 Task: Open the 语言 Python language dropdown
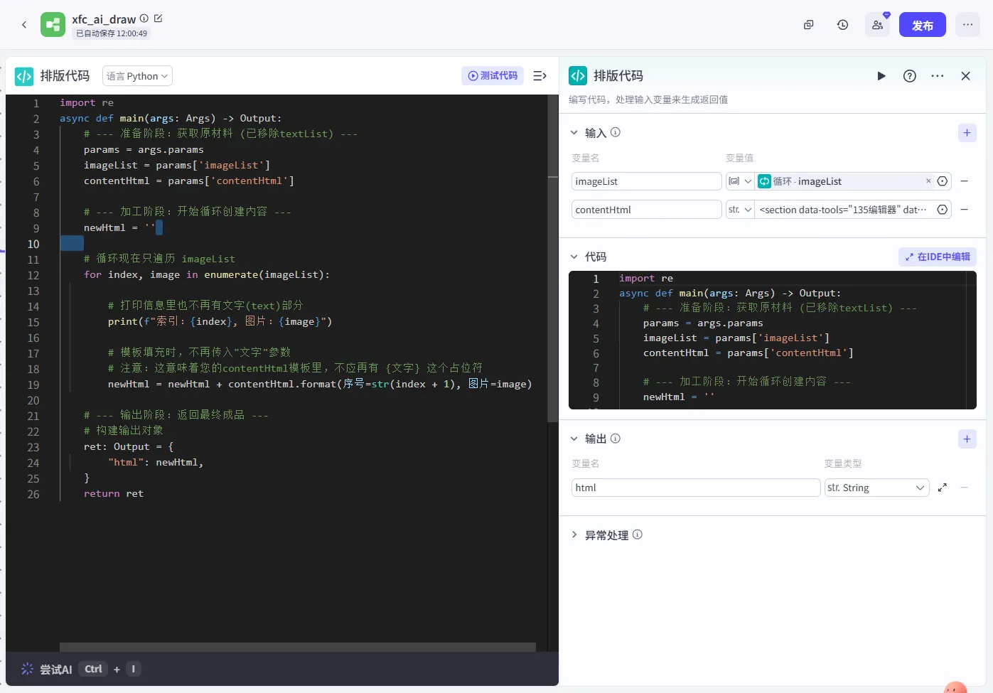tap(137, 76)
